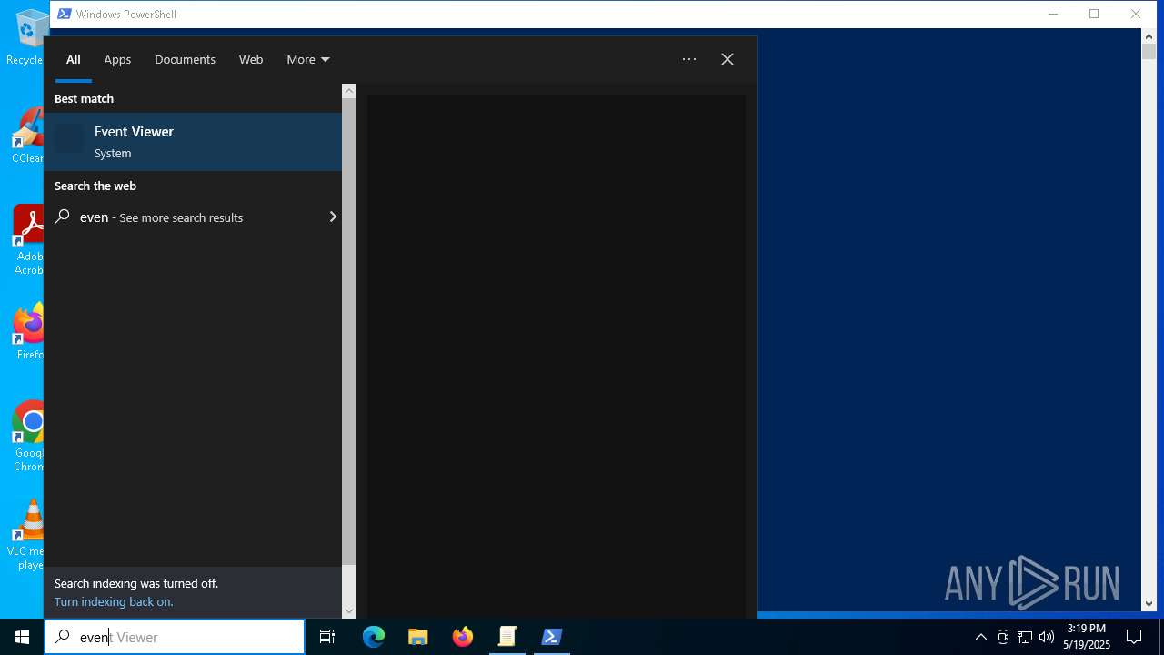Switch to the Documents search tab

185,60
